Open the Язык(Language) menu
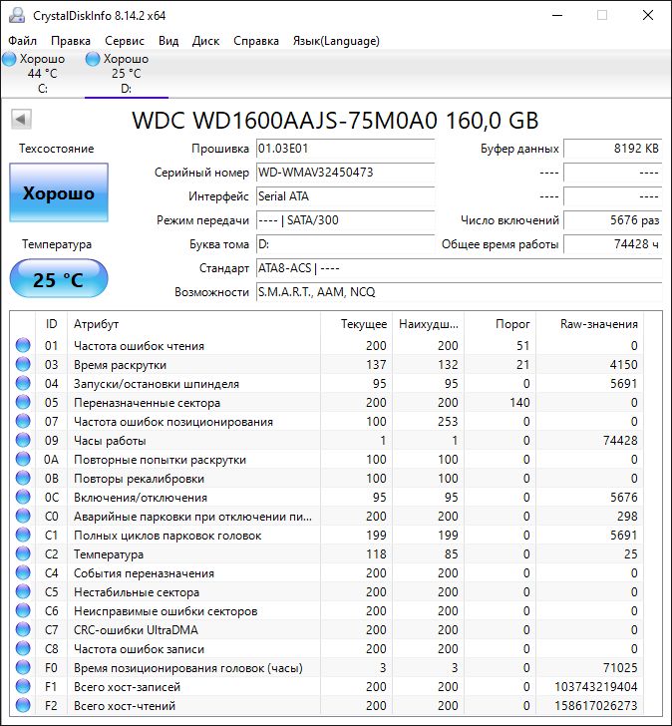 click(x=335, y=41)
